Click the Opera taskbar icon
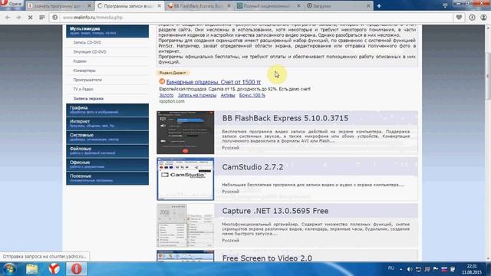Screen dimensions: 491x276 tap(77, 269)
